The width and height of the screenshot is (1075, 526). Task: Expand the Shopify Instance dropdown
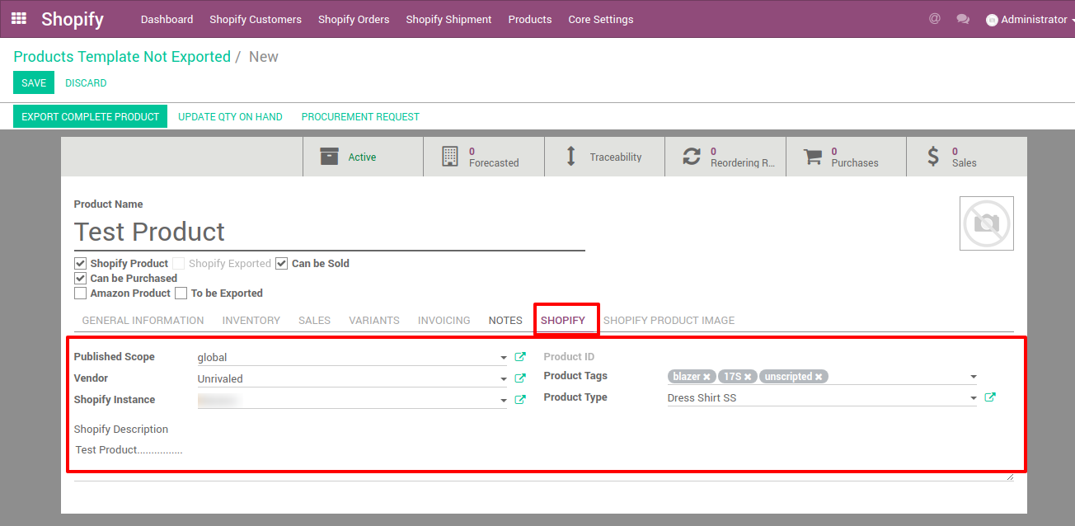(x=504, y=401)
